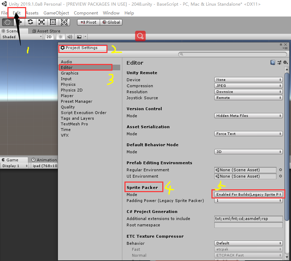291x261 pixels.
Task: Open ETC Behavior Default dropdown
Action: point(248,243)
